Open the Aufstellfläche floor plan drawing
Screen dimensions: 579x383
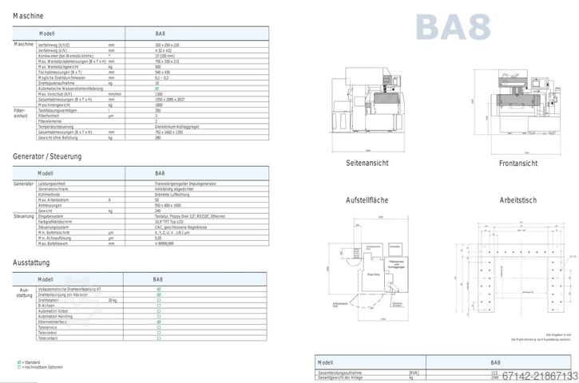tap(368, 269)
